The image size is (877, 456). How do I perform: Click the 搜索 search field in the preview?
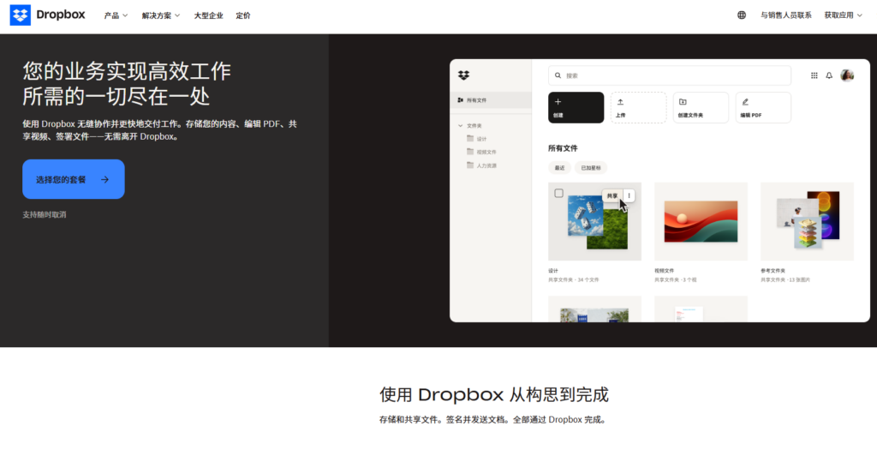pos(669,75)
